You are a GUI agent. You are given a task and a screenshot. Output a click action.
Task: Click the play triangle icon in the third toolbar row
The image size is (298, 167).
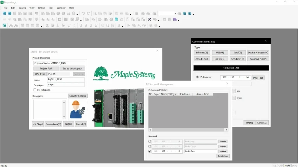point(129,26)
